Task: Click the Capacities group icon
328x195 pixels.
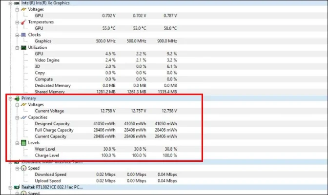Action: pyautogui.click(x=23, y=117)
